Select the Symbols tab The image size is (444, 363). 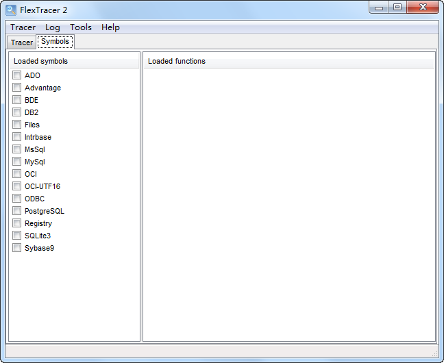[56, 42]
